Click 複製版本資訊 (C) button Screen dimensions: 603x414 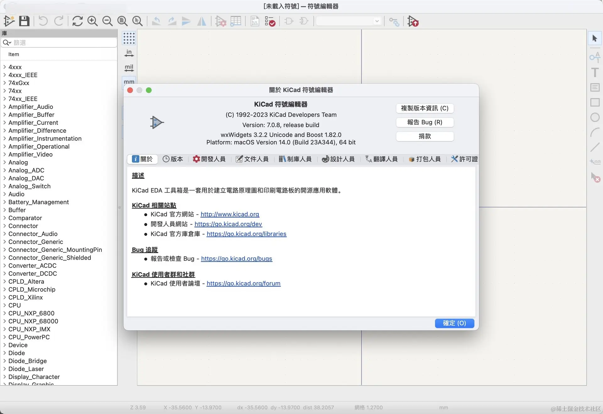pyautogui.click(x=425, y=108)
